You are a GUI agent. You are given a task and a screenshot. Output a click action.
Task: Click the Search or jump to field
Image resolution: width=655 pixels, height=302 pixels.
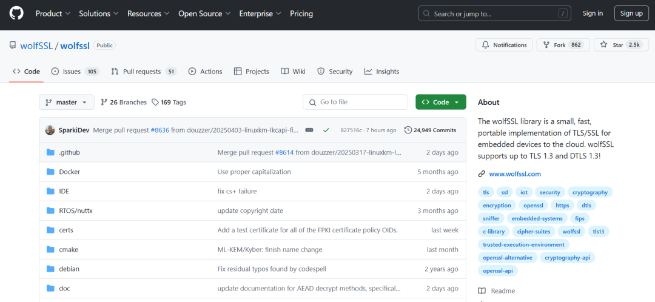coord(495,13)
